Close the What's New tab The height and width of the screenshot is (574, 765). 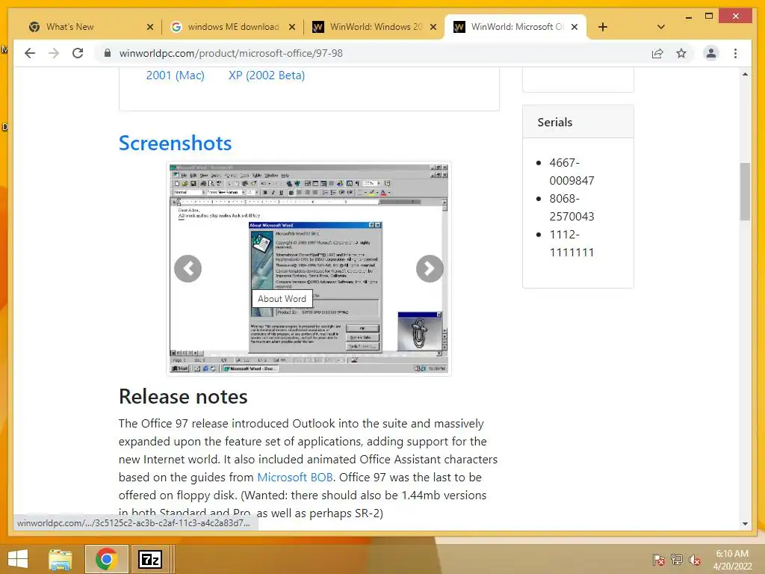coord(150,27)
